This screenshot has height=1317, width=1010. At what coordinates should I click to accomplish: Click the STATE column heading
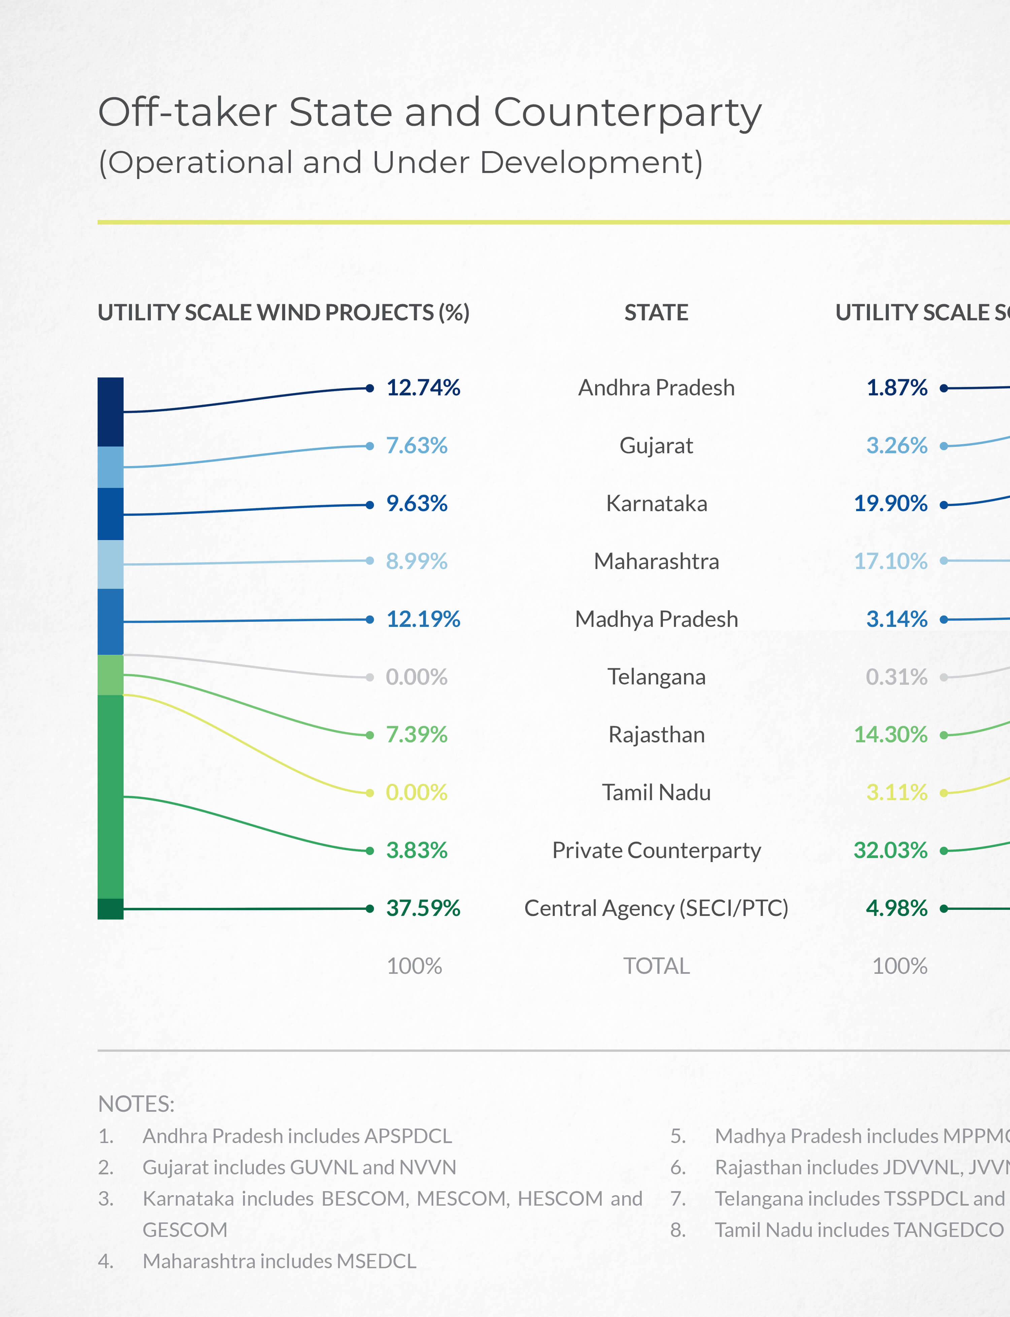pos(656,313)
